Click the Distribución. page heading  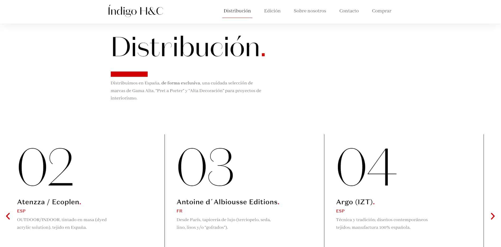188,47
